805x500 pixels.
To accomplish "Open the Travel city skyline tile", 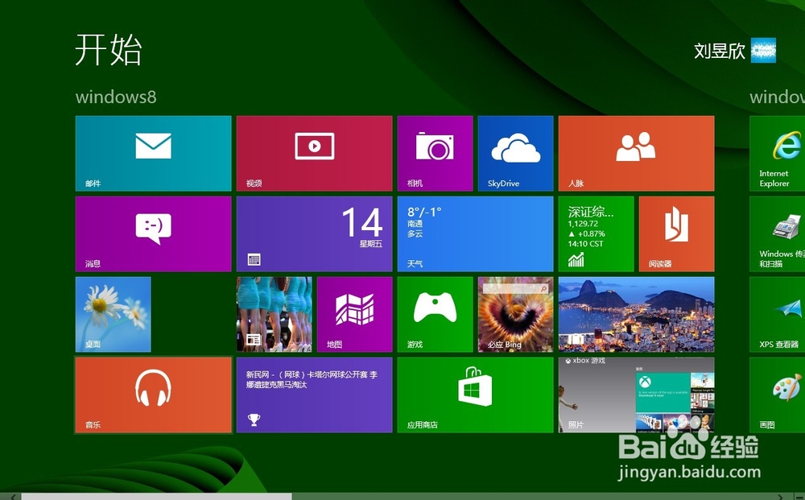I will [x=636, y=315].
